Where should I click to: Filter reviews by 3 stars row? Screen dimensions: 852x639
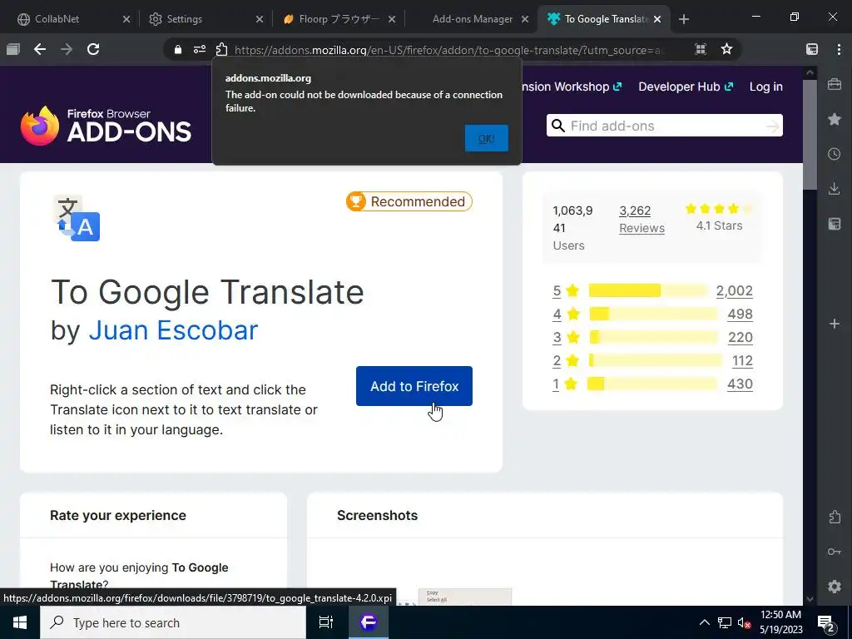[x=652, y=338]
